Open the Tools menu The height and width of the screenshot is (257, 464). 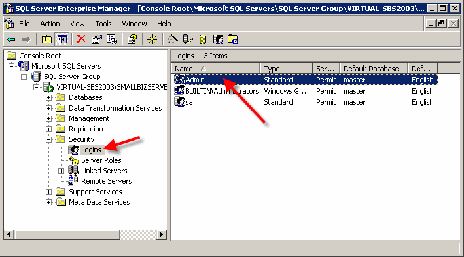click(x=103, y=24)
